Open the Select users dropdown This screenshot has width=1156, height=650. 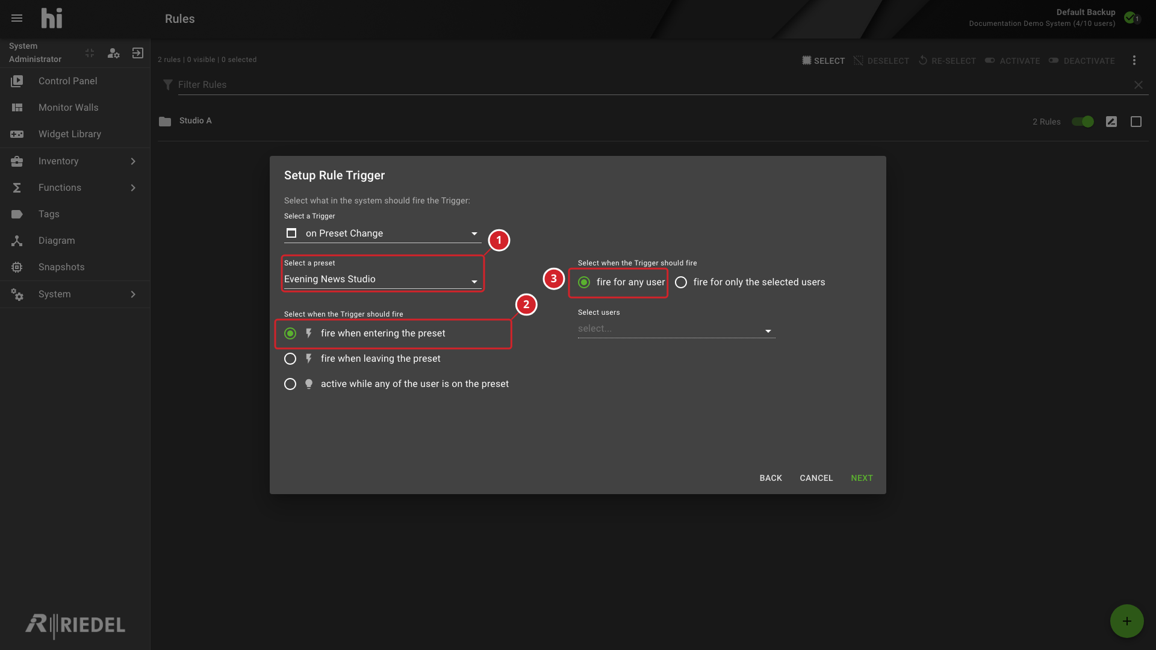click(x=676, y=329)
